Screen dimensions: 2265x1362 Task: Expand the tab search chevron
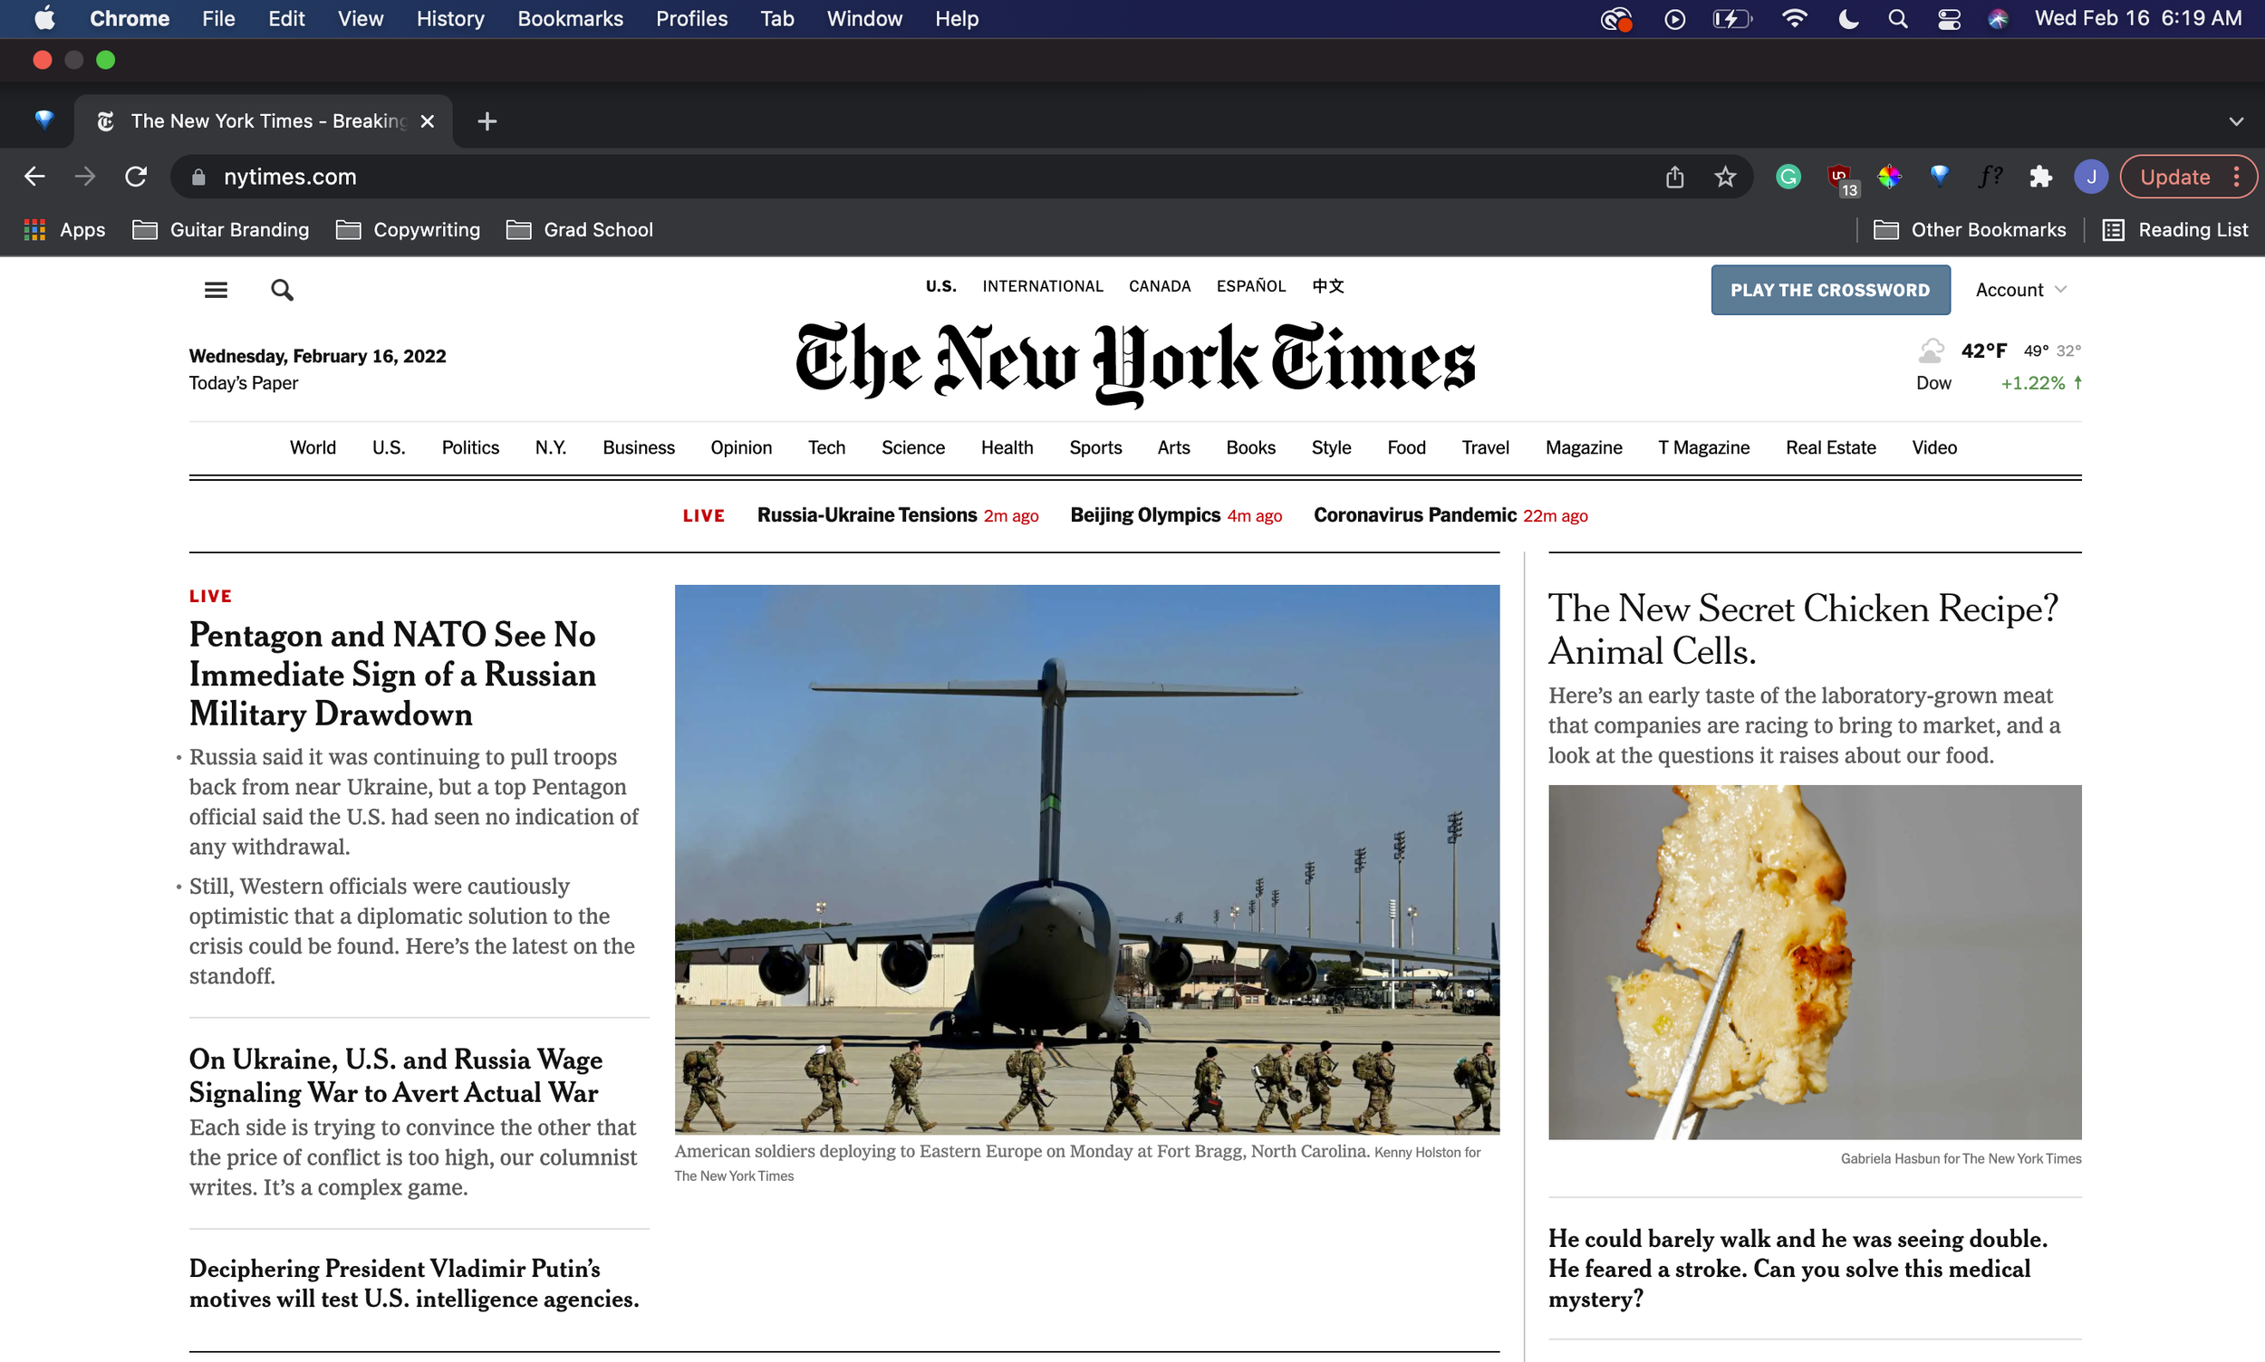2236,121
